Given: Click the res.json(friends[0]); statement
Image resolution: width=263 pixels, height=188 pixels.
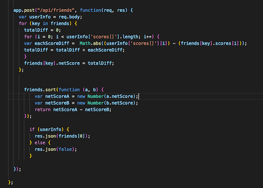Looking at the screenshot, I should coord(62,136).
